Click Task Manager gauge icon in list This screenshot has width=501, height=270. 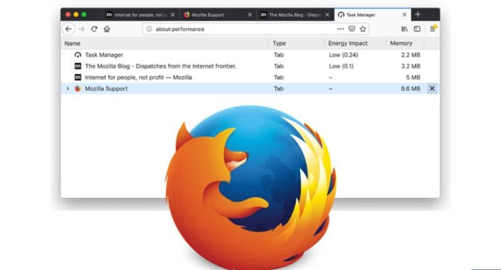click(78, 55)
